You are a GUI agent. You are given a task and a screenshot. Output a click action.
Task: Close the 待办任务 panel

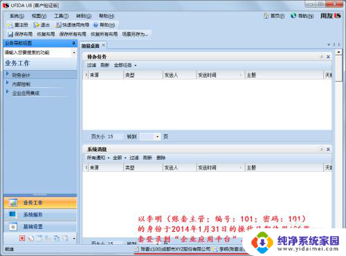pos(328,57)
